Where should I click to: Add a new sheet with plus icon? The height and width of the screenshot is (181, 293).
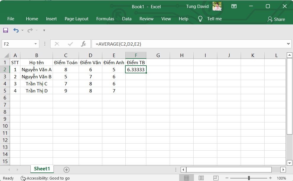pyautogui.click(x=67, y=170)
